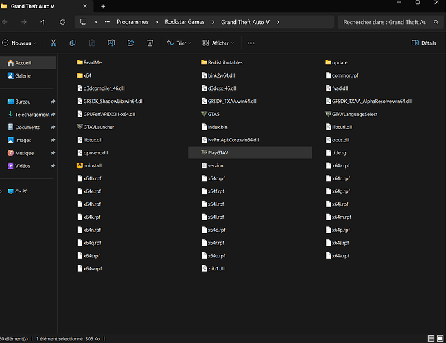Expand chevron after Grand Theft Auto V breadcrumb

278,22
